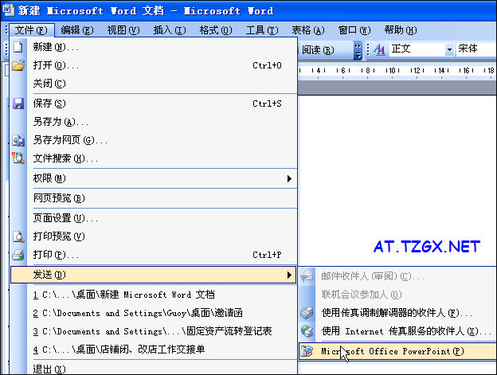Viewport: 497px width, 375px height.
Task: Click the floppy disk save icon
Action: tap(18, 104)
